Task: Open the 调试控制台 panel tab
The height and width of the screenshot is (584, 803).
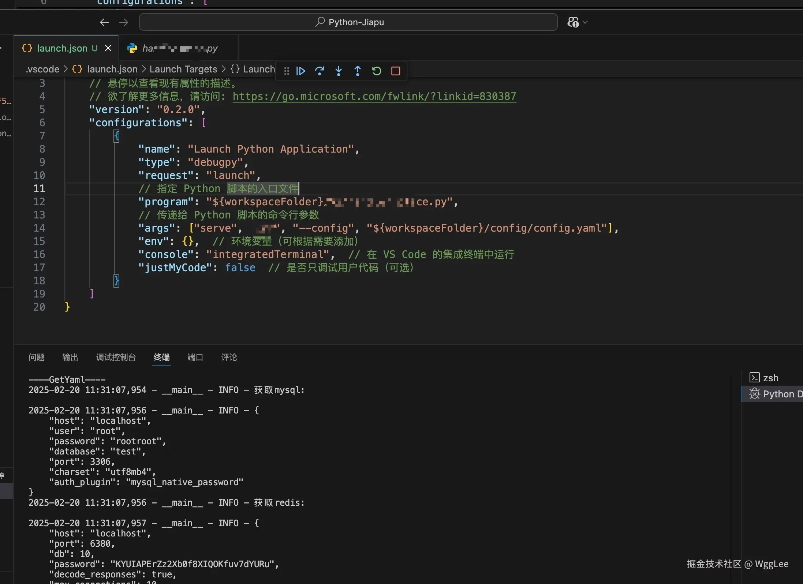Action: pos(116,357)
